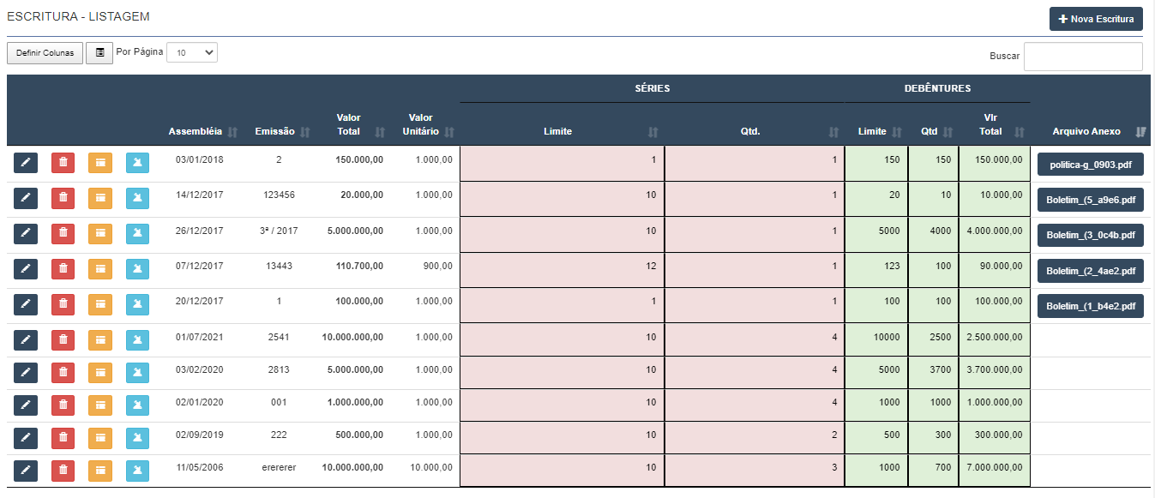Open attachment politica-g_0903.pdf
The width and height of the screenshot is (1155, 498).
(1090, 164)
